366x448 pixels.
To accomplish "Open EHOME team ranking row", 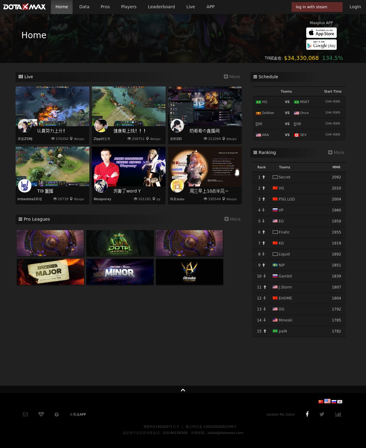I will pyautogui.click(x=299, y=298).
